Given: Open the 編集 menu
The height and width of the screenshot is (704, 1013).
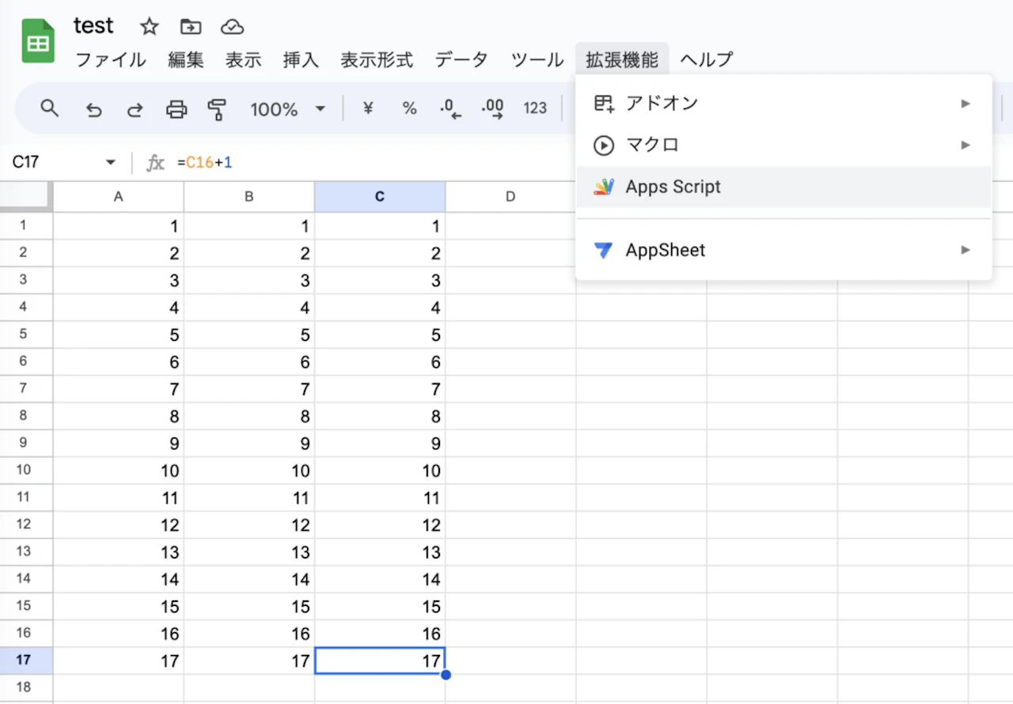Looking at the screenshot, I should pyautogui.click(x=186, y=59).
